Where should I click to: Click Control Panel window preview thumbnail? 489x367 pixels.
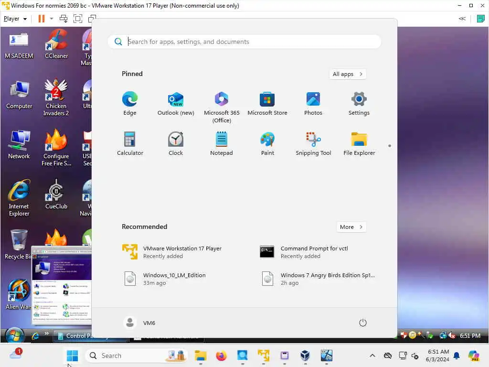62,285
